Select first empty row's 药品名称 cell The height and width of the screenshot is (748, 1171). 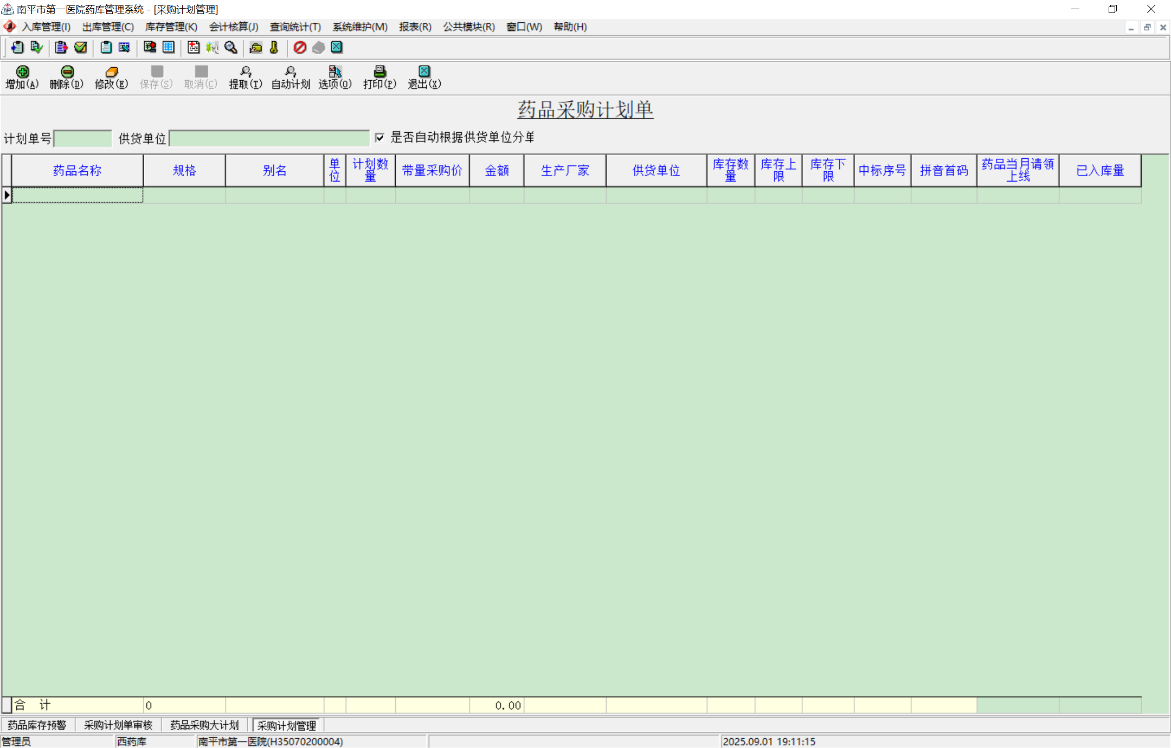click(78, 195)
